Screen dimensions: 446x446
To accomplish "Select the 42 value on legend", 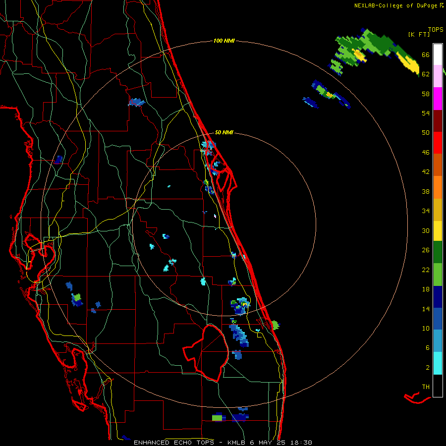I will tap(426, 171).
